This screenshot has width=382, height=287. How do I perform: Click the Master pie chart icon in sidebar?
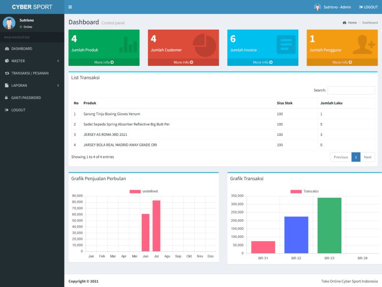7,61
